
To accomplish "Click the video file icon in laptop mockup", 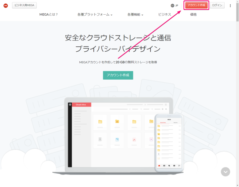I will [151, 139].
